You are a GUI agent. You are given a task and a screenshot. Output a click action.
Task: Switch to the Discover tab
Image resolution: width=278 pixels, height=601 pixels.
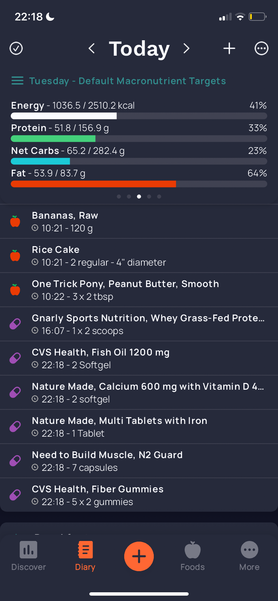pos(29,556)
